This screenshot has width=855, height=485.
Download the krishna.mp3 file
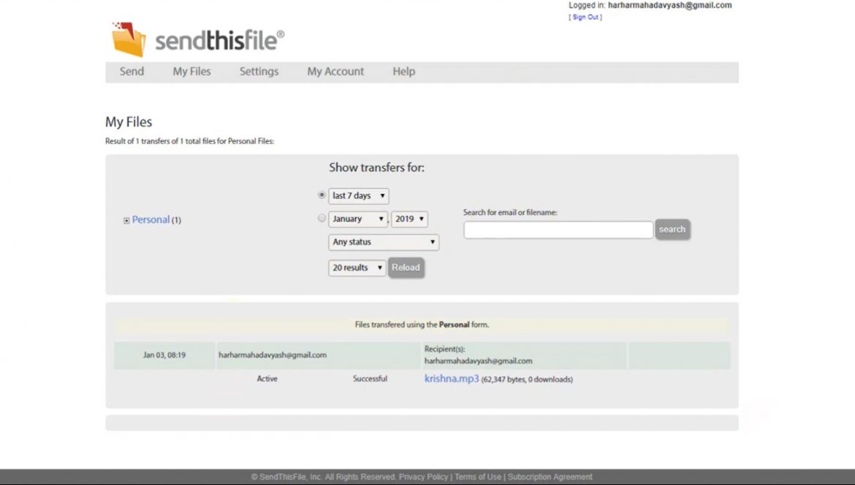pos(451,379)
